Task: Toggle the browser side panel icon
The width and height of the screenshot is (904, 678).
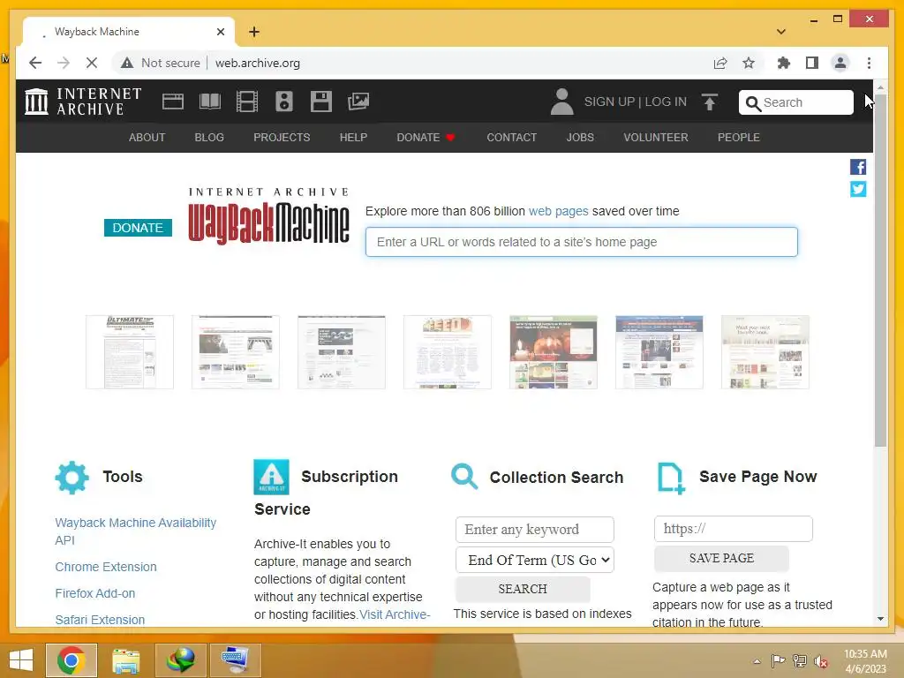Action: tap(812, 63)
